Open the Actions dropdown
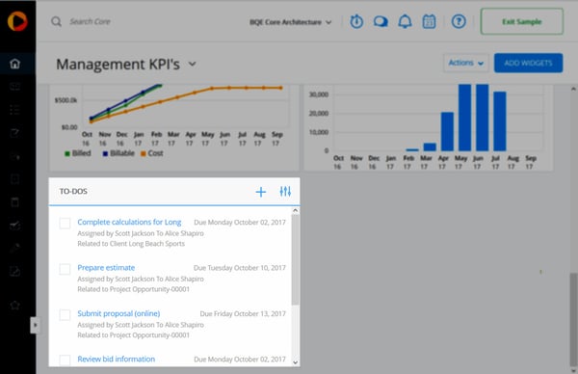The width and height of the screenshot is (578, 374). pyautogui.click(x=466, y=63)
